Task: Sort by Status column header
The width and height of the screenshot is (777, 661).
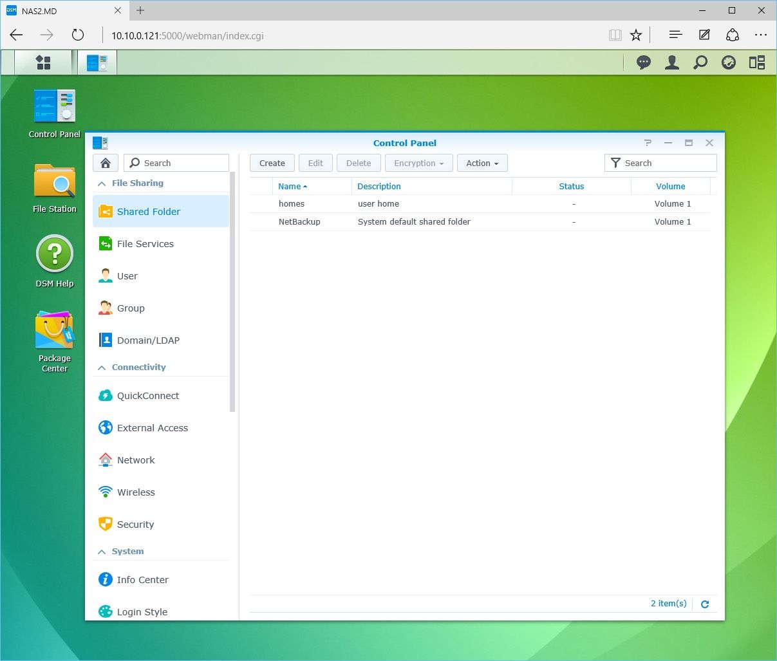Action: (572, 186)
